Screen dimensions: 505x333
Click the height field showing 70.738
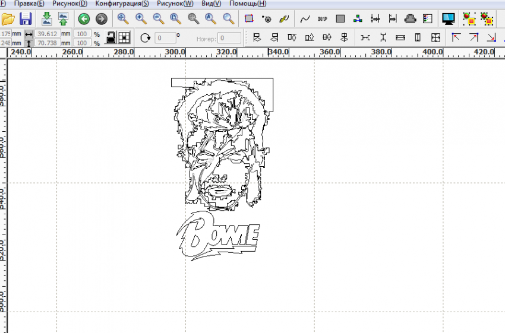click(x=48, y=43)
